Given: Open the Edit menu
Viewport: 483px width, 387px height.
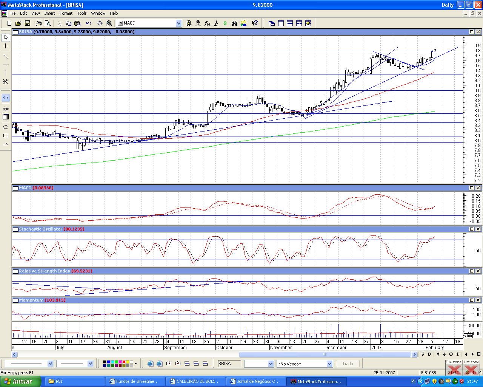Looking at the screenshot, I should (23, 13).
